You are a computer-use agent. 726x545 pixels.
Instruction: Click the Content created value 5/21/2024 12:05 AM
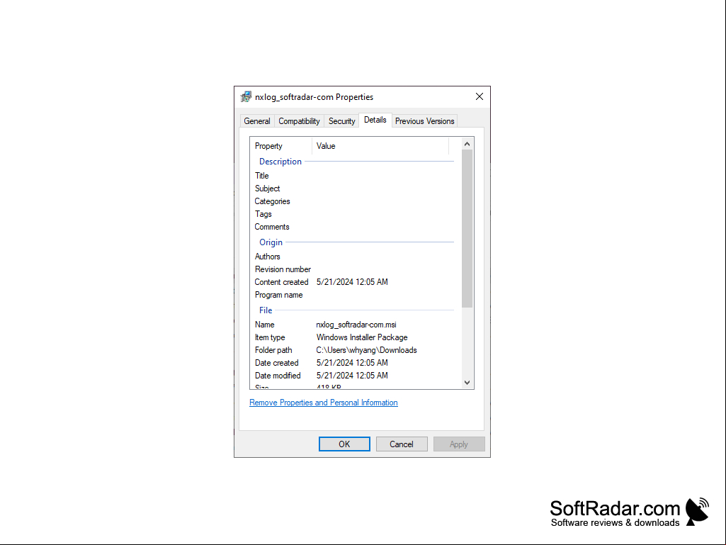tap(352, 282)
